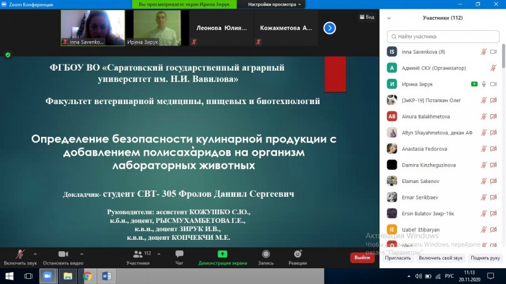Click Anastasia Fedorova muted microphone icon
506x284 pixels.
click(483, 149)
